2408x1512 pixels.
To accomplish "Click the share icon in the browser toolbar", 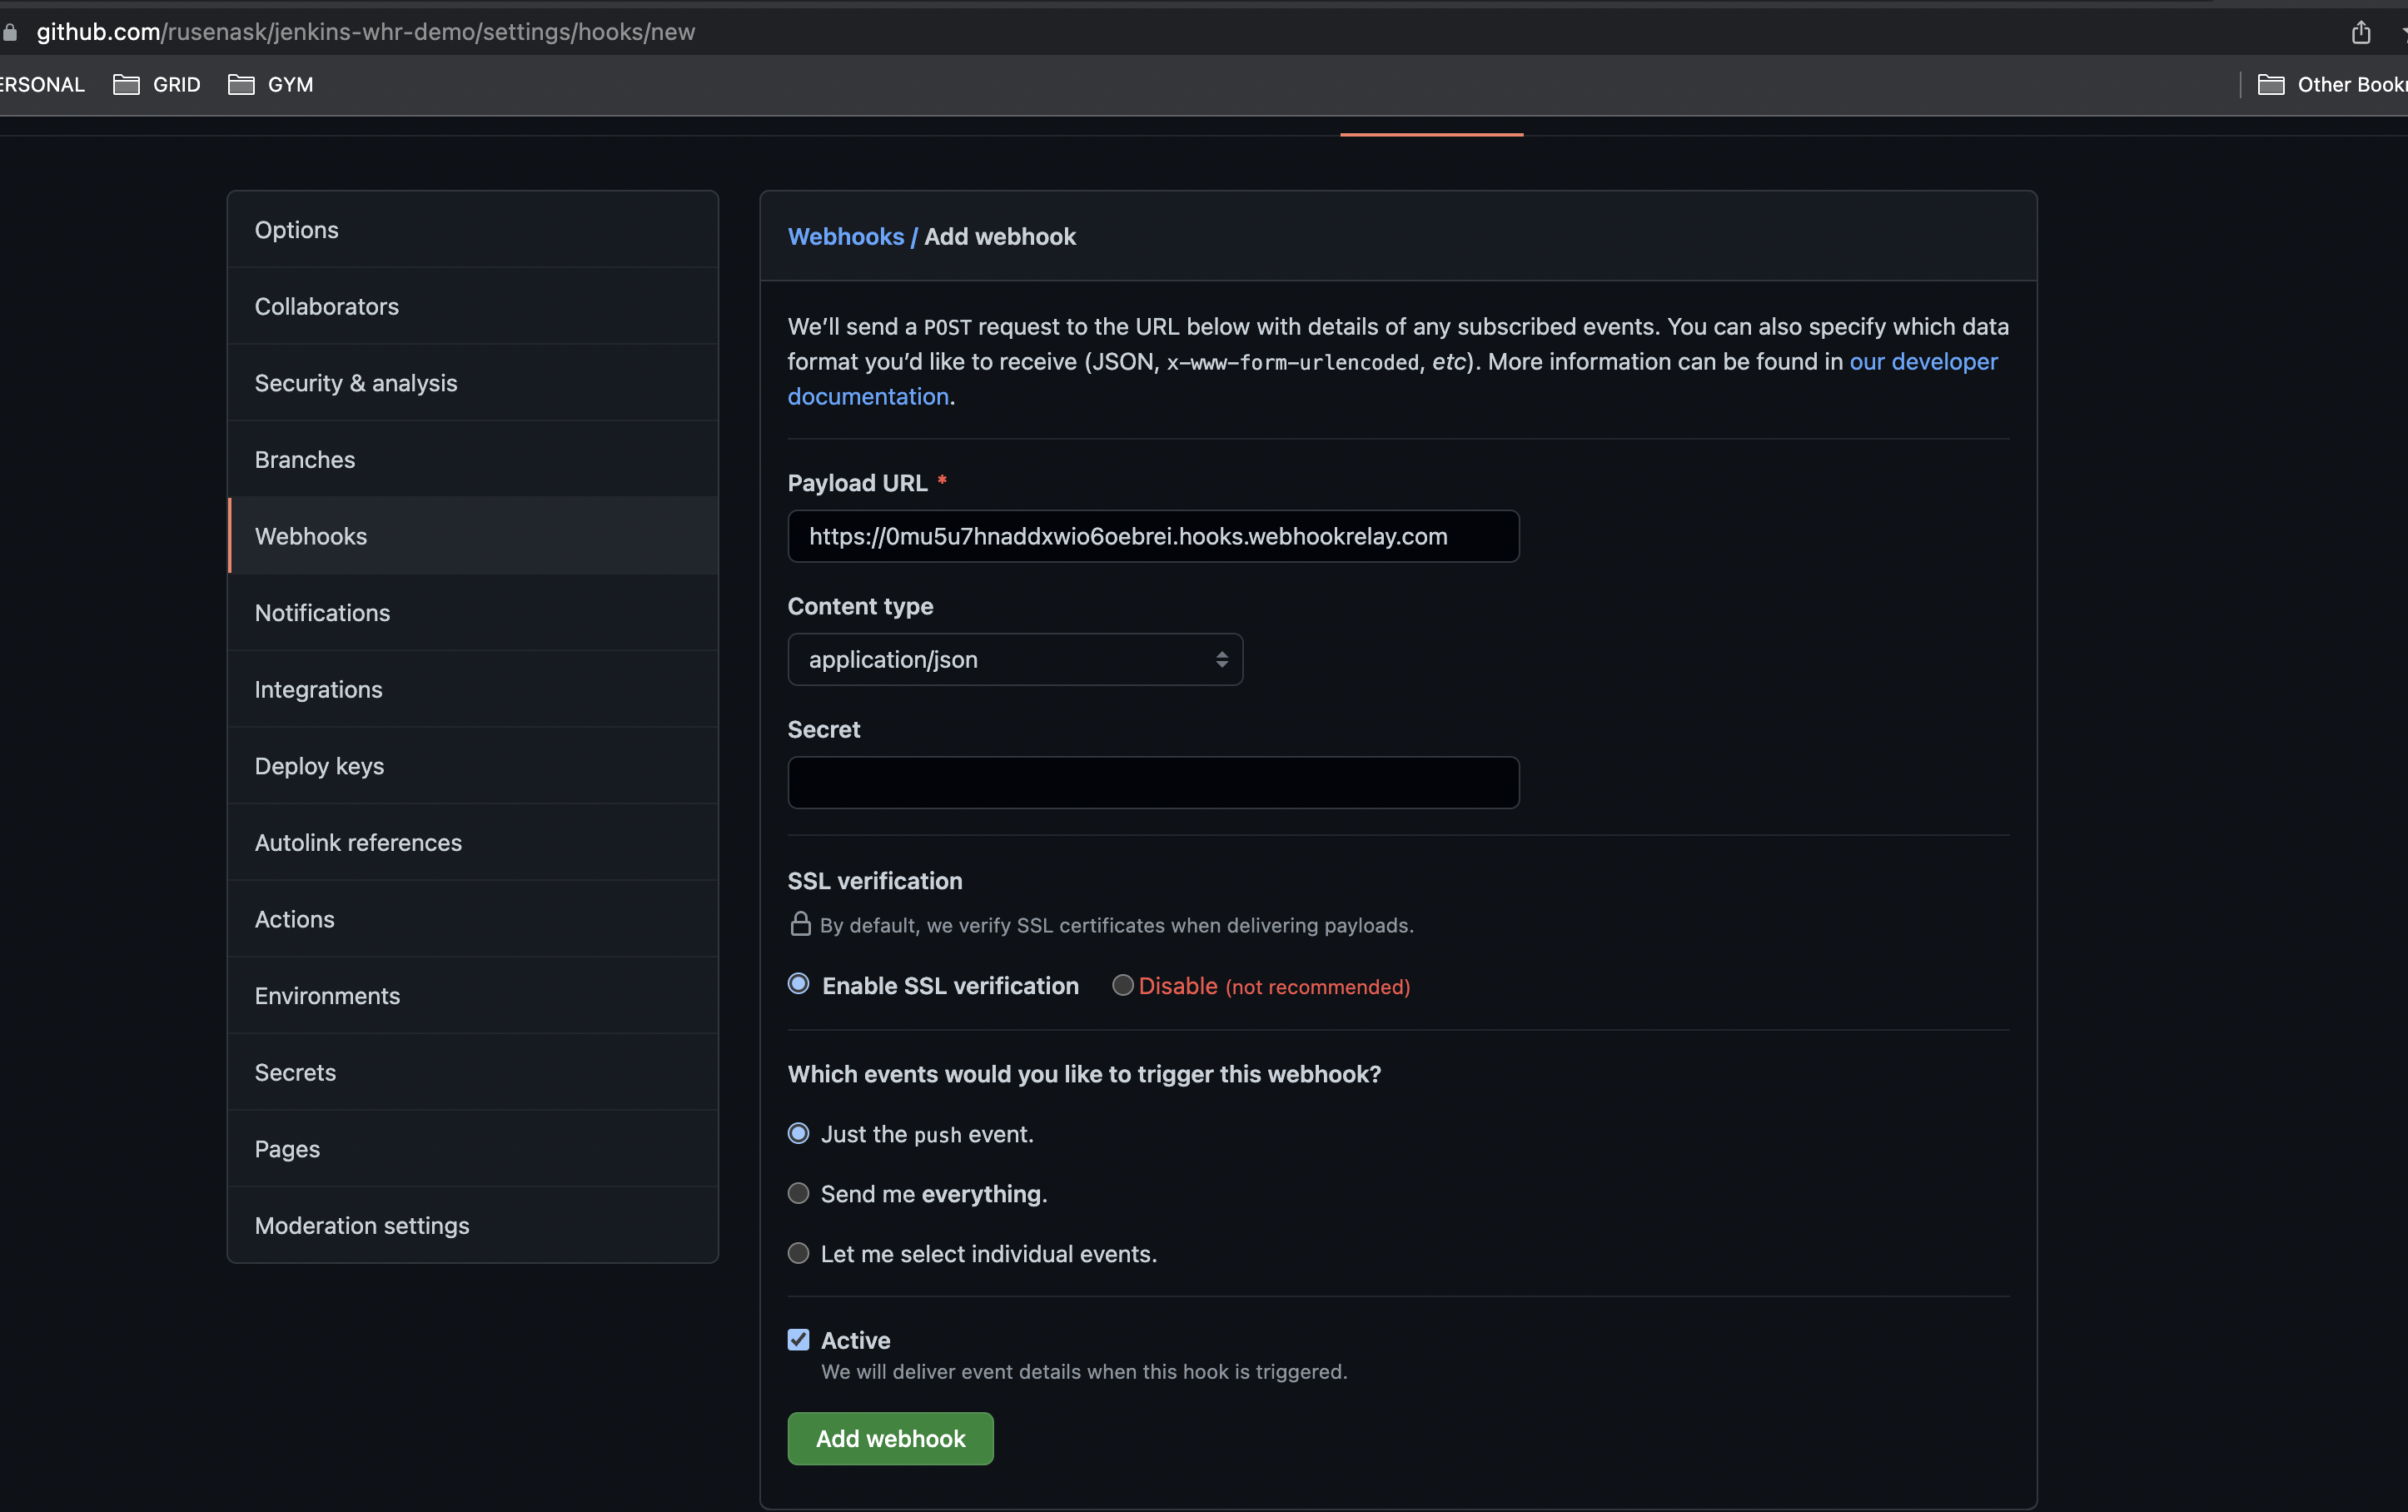I will (2362, 32).
